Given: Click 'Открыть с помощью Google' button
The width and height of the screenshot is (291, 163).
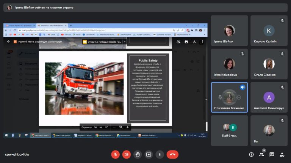Looking at the screenshot, I should 102,42.
